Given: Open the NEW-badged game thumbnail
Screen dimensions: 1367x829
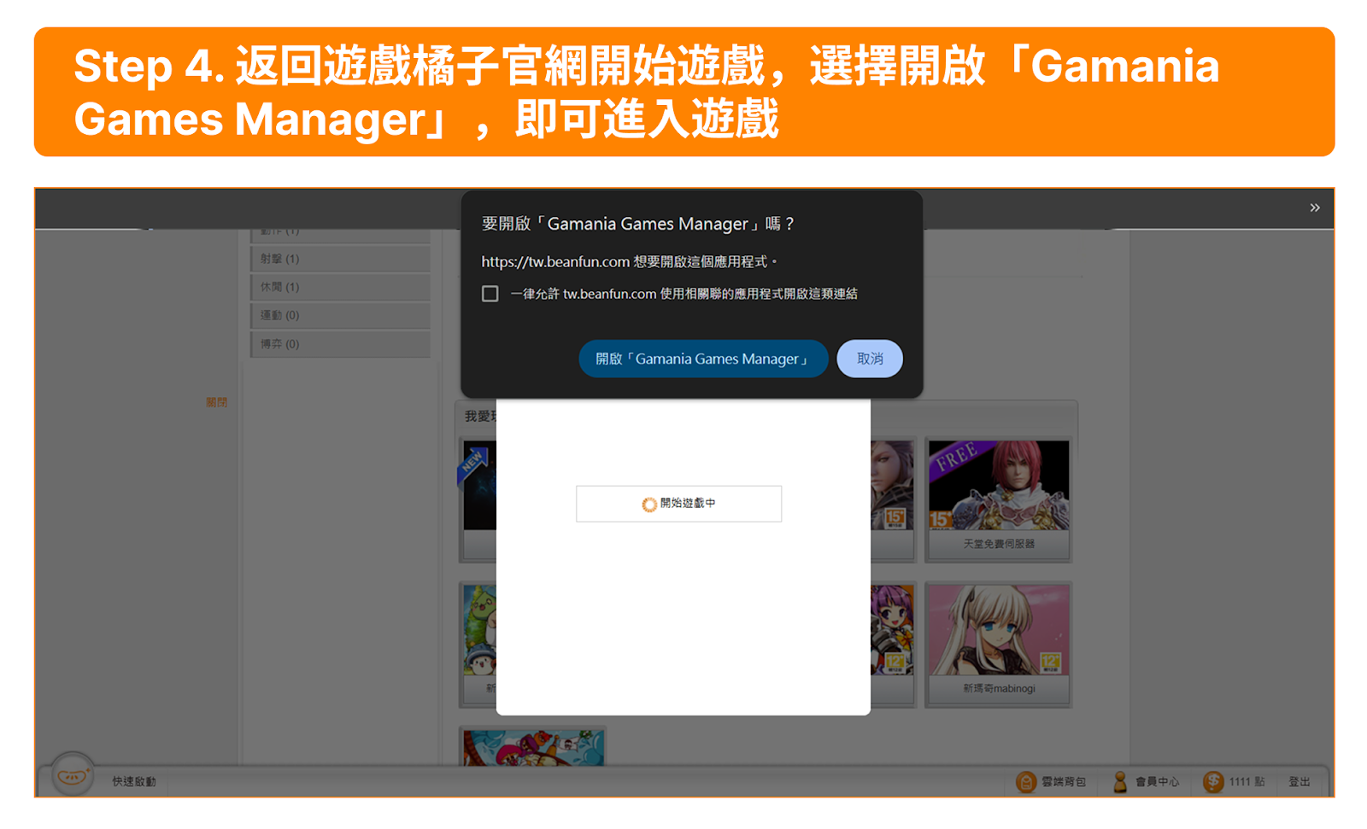Looking at the screenshot, I should pyautogui.click(x=478, y=499).
